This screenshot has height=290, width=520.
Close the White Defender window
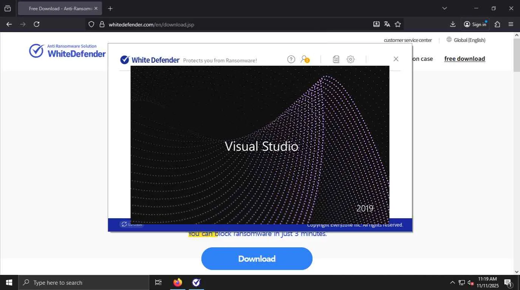396,59
